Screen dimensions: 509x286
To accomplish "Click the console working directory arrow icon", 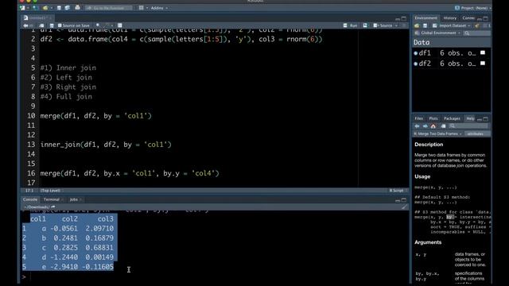I will point(53,207).
